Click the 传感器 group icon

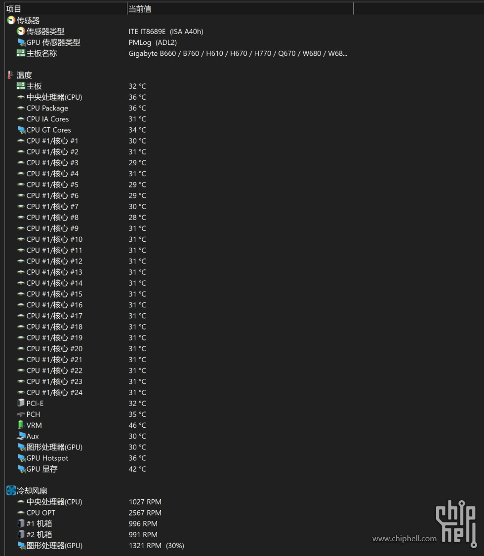[11, 21]
